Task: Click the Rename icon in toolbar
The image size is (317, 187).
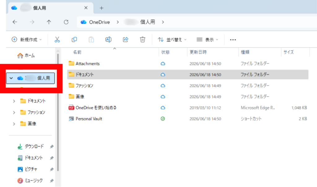Action: [108, 40]
